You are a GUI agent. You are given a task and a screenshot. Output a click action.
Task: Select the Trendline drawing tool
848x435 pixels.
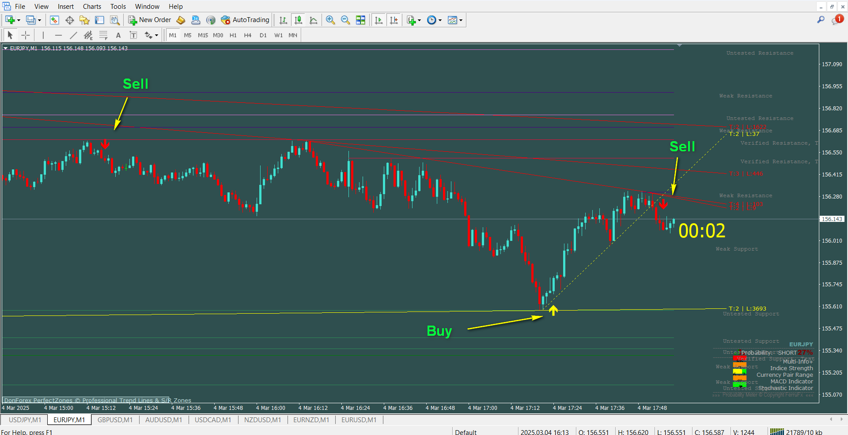(73, 35)
